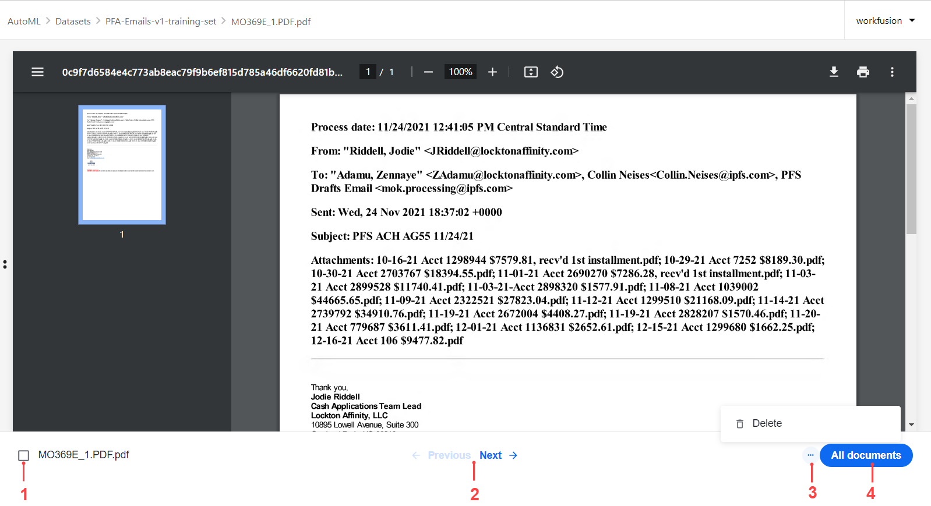The image size is (931, 506).
Task: Click the 10895 Lowell Avenue address line
Action: (x=365, y=425)
